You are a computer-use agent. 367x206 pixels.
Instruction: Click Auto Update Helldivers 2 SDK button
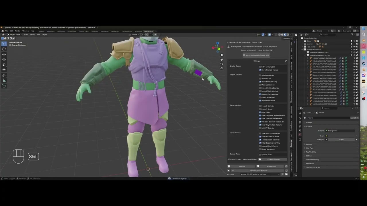pyautogui.click(x=256, y=55)
